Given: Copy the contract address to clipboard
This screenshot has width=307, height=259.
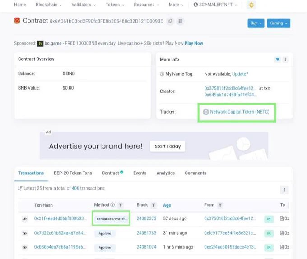Looking at the screenshot, I should [x=170, y=21].
